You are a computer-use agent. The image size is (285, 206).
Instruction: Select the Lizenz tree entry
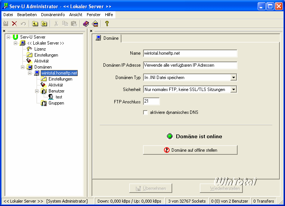pyautogui.click(x=40, y=49)
